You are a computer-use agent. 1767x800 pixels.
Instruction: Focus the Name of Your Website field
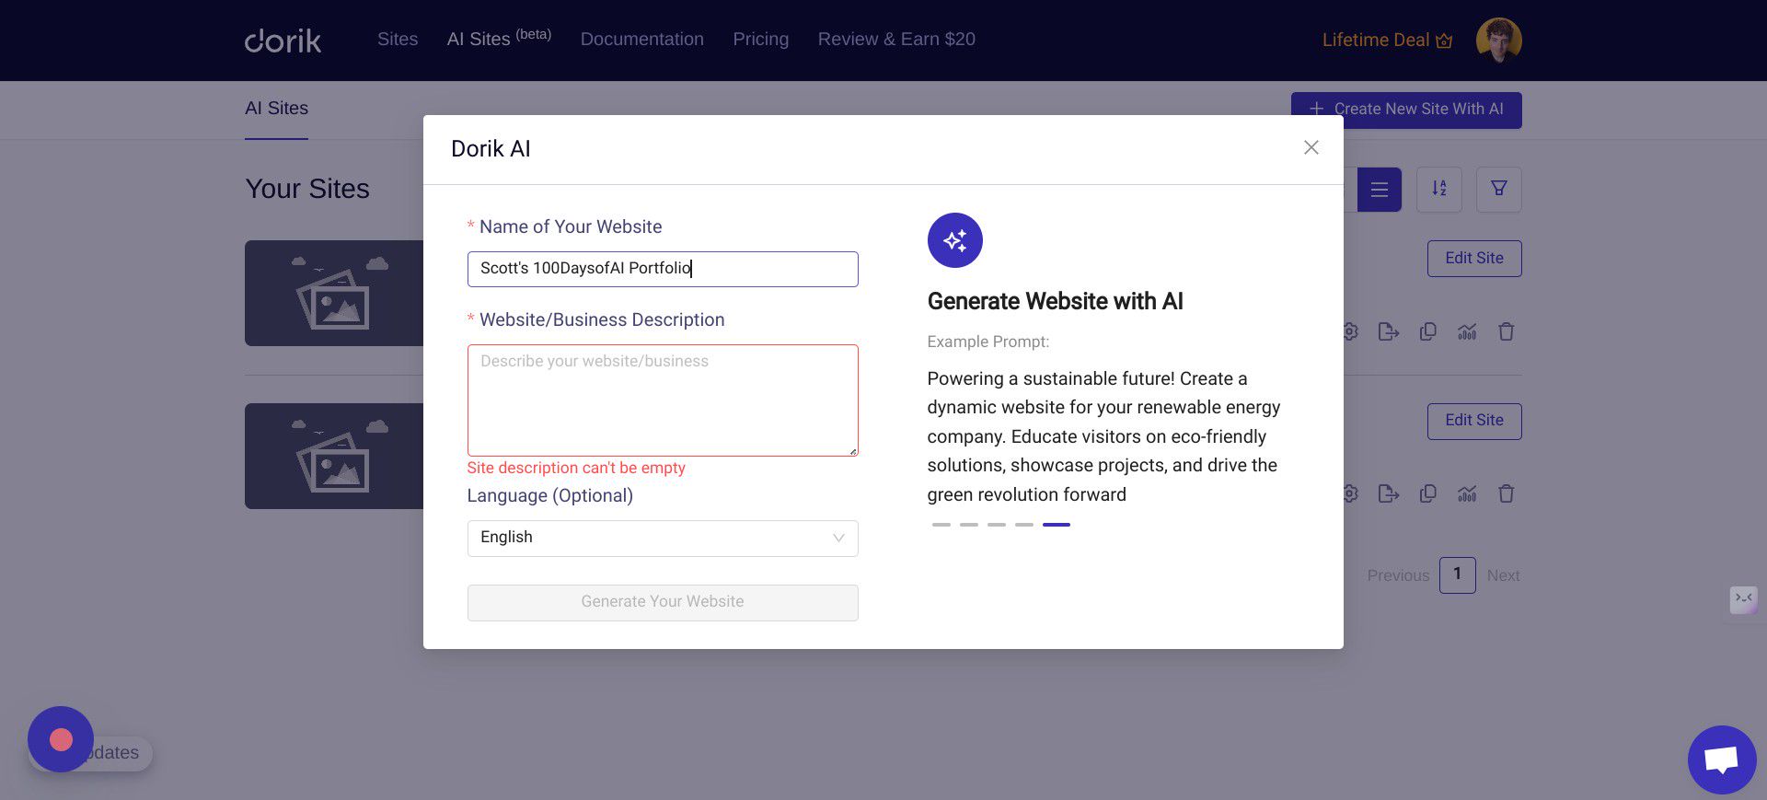[663, 269]
